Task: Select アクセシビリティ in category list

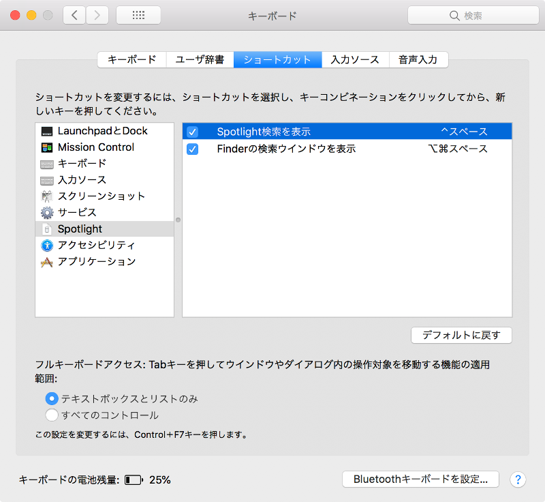Action: 105,246
